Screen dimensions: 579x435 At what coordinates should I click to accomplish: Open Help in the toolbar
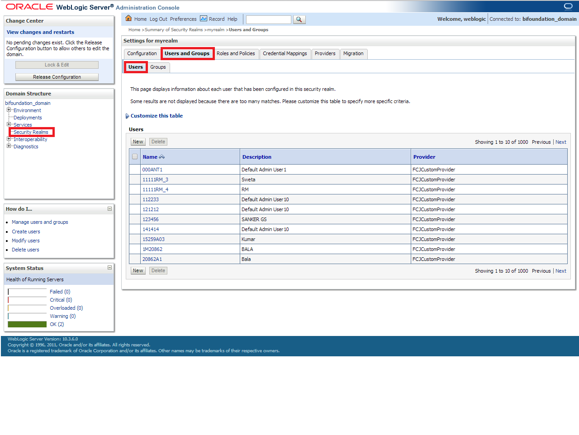pyautogui.click(x=233, y=19)
